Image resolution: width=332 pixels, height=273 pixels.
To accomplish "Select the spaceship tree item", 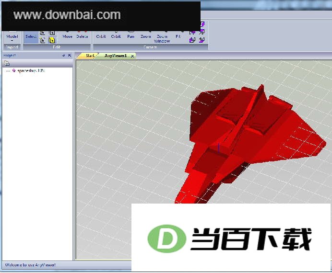I will pyautogui.click(x=31, y=70).
